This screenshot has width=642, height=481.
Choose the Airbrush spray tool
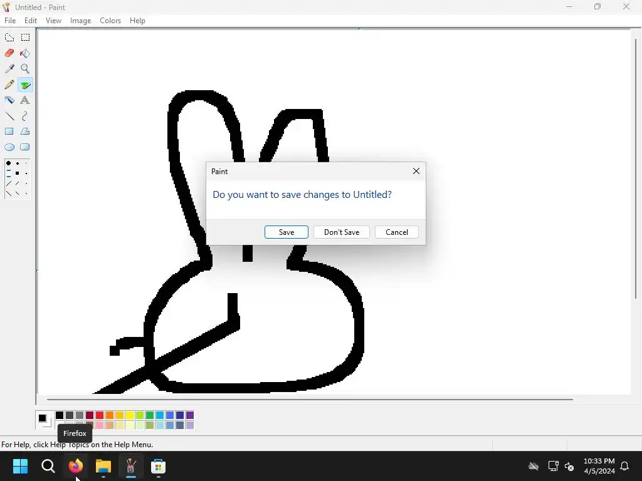[9, 100]
